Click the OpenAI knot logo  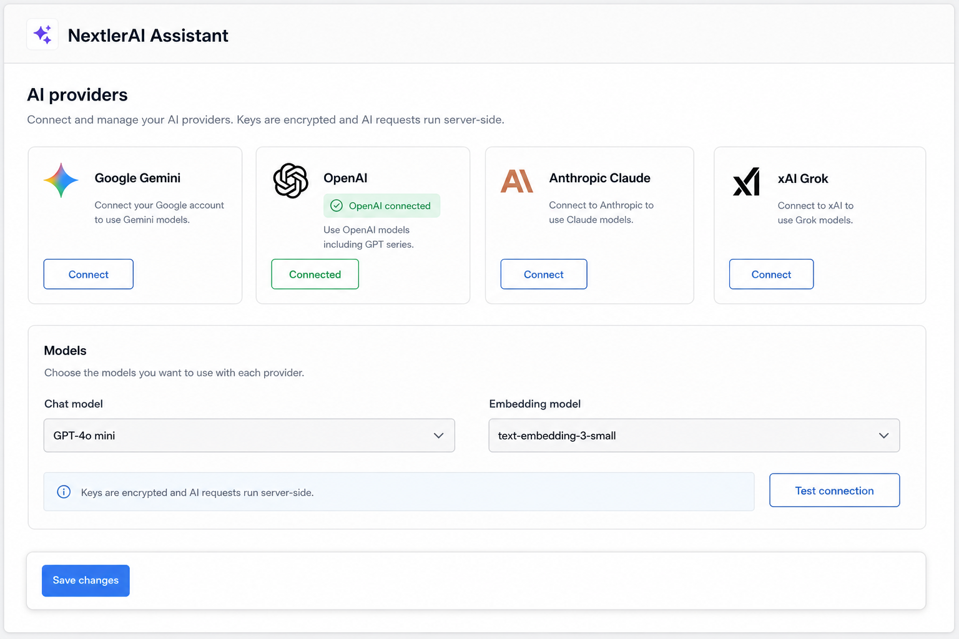[x=291, y=181]
